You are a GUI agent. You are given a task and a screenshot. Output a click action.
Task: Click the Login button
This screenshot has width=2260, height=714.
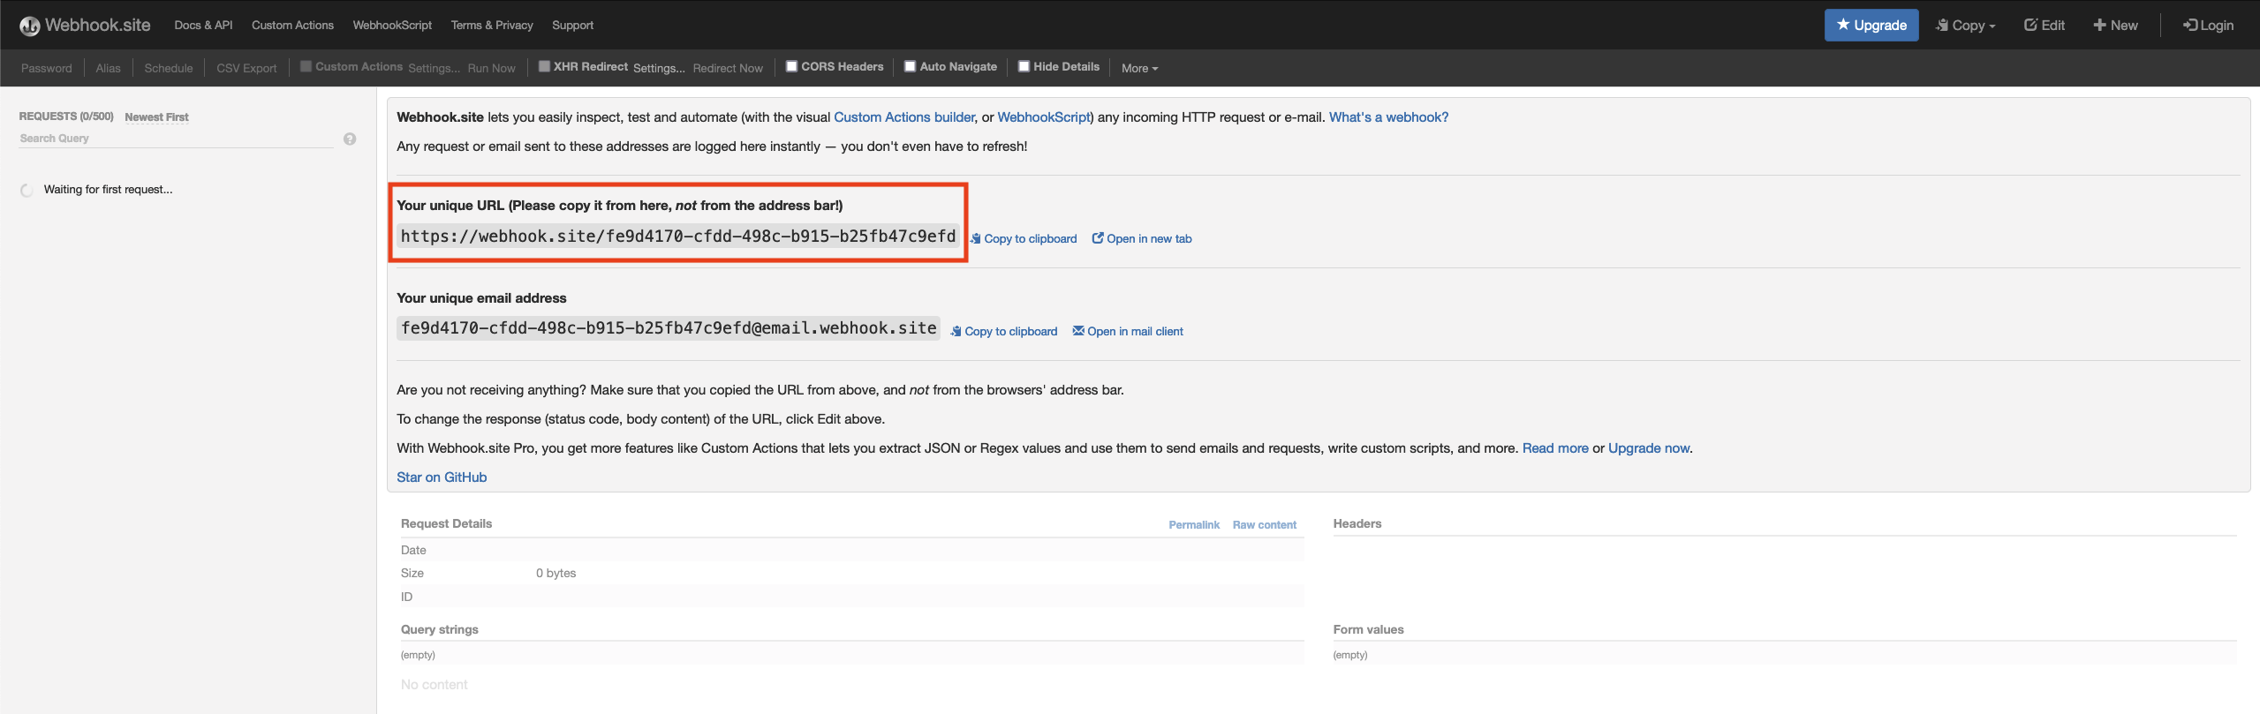(x=2208, y=25)
